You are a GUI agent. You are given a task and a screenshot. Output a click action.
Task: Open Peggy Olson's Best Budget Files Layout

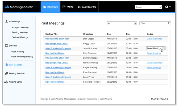(56, 44)
